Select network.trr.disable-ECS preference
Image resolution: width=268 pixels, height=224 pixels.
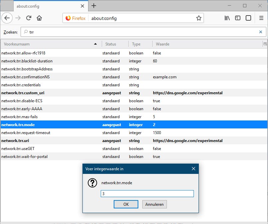(x=134, y=101)
